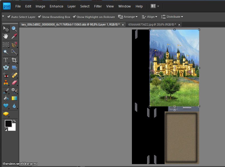
Task: Click the top-right bounding box handle
Action: tap(199, 30)
